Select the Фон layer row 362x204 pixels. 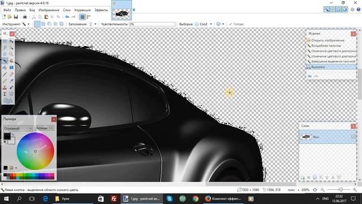click(327, 137)
